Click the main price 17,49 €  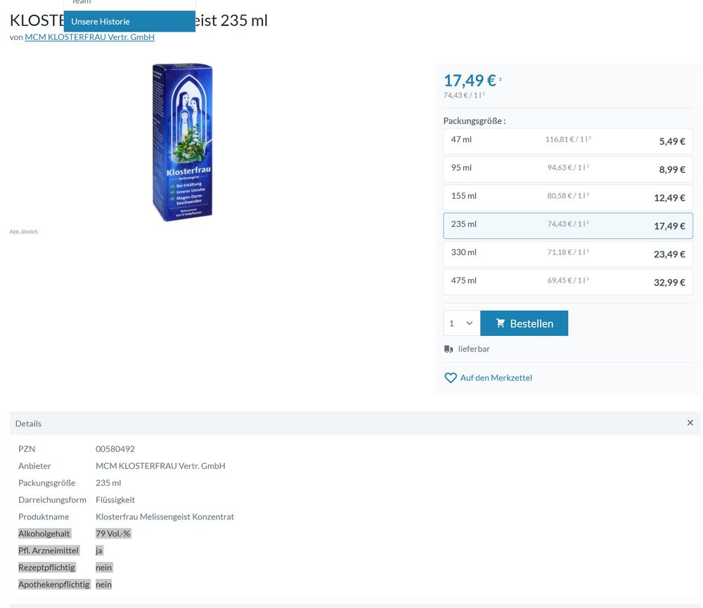click(470, 81)
